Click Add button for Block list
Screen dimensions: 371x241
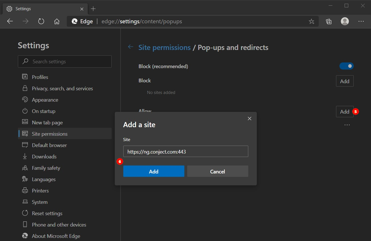point(345,81)
